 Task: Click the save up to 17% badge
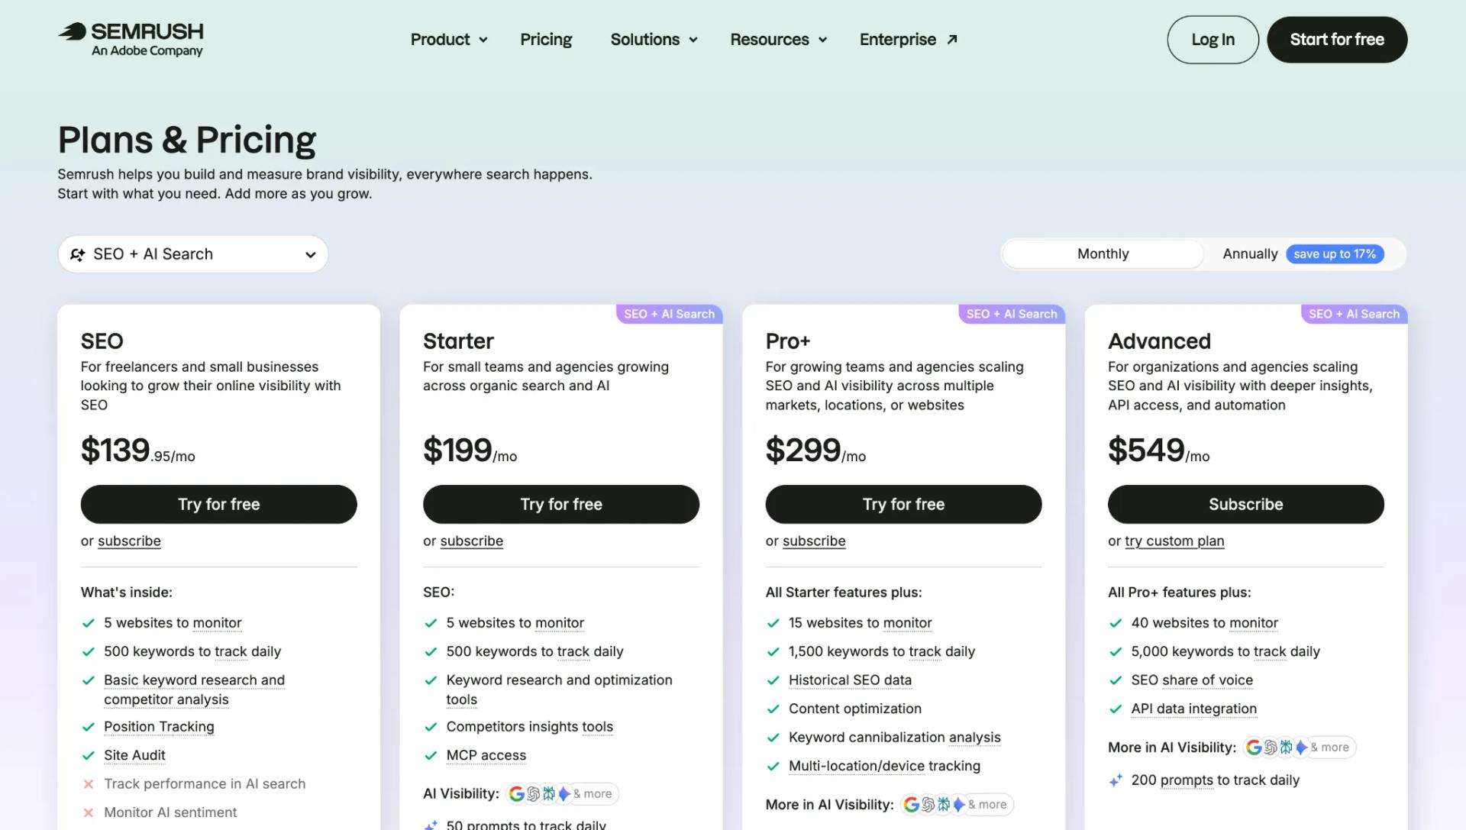tap(1335, 254)
